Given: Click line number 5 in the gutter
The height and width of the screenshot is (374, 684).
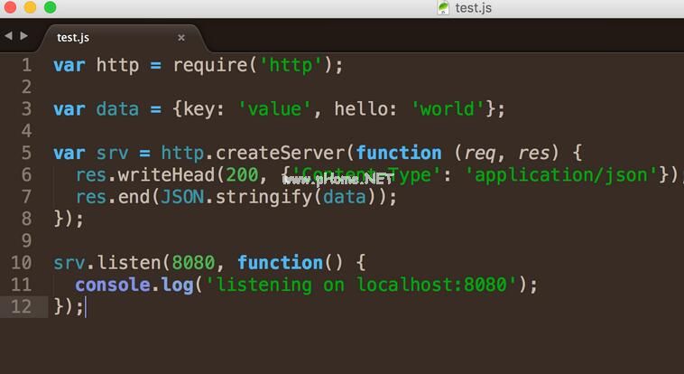Looking at the screenshot, I should click(26, 153).
